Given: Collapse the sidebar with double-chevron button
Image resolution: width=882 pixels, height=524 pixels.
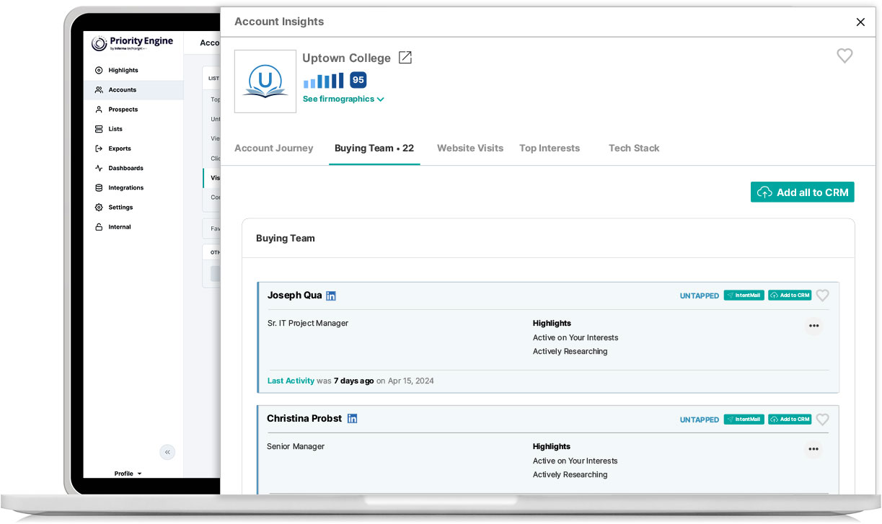Looking at the screenshot, I should 167,452.
